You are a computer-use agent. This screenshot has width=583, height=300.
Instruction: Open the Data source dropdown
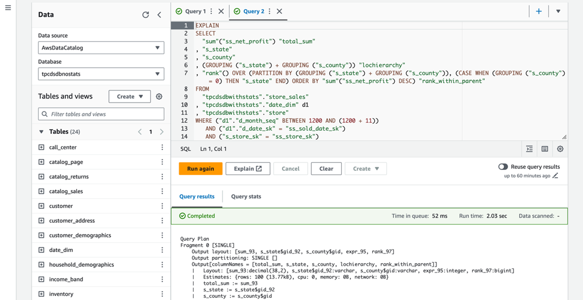(x=101, y=48)
